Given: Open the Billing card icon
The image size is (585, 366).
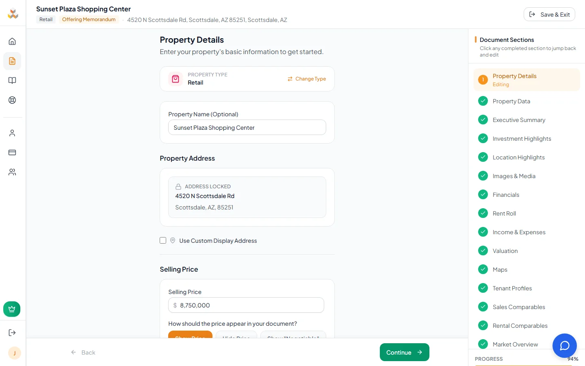Looking at the screenshot, I should click(12, 152).
